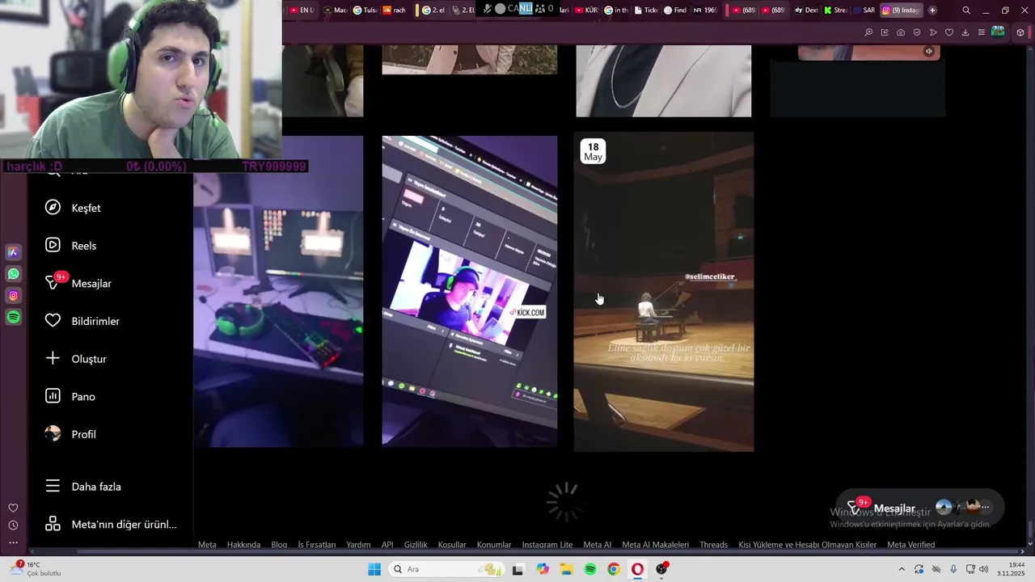Click the zoom find toolbar icon
The height and width of the screenshot is (582, 1035).
(868, 32)
